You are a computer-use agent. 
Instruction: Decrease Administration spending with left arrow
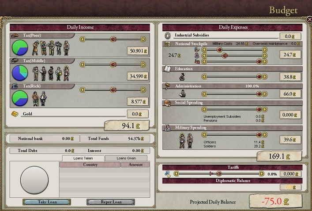(204, 94)
